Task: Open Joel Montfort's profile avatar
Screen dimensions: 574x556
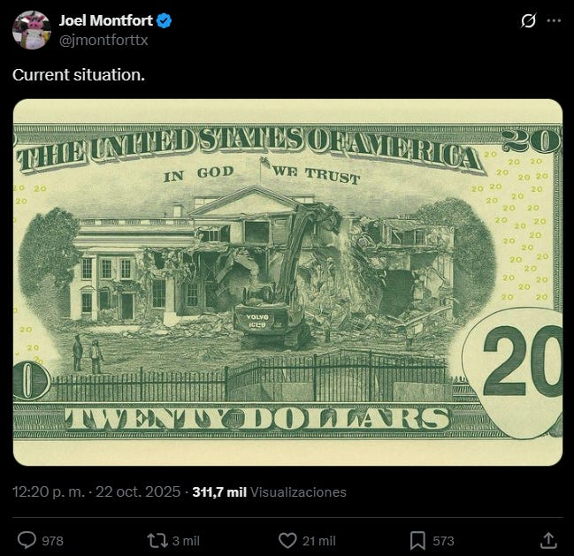Action: [x=32, y=30]
